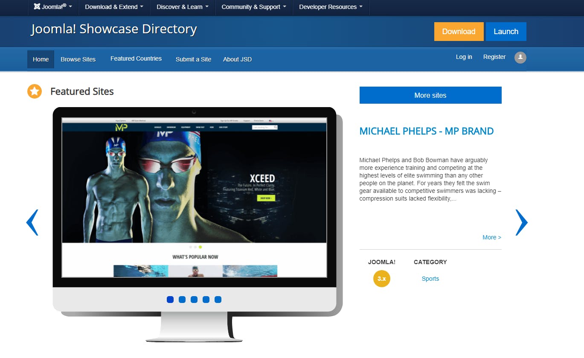Click the Register link
The image size is (584, 358).
(x=494, y=57)
